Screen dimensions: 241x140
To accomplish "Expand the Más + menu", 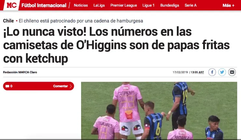I will click(x=228, y=6).
